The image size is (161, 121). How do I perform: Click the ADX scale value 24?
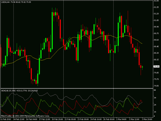[x=155, y=105]
